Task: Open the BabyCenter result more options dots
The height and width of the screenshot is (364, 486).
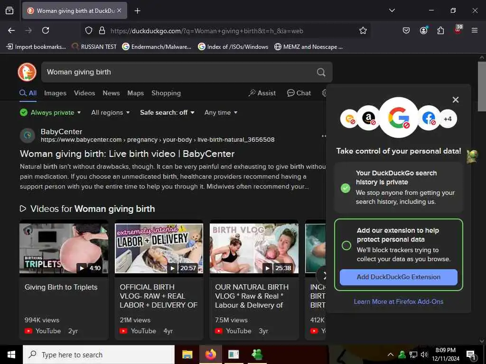Action: pyautogui.click(x=324, y=136)
